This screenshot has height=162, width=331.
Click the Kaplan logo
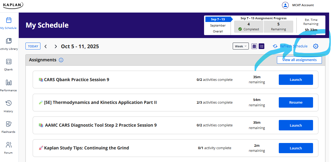click(13, 5)
